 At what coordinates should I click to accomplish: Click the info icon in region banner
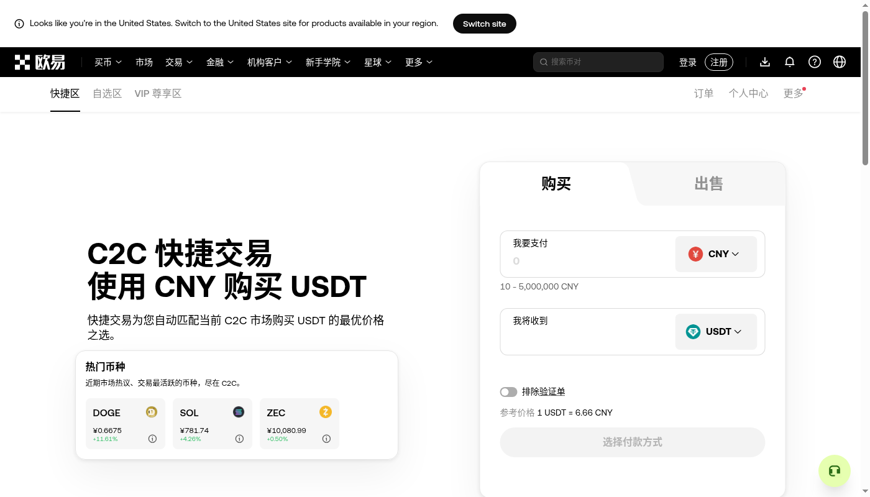pyautogui.click(x=19, y=24)
